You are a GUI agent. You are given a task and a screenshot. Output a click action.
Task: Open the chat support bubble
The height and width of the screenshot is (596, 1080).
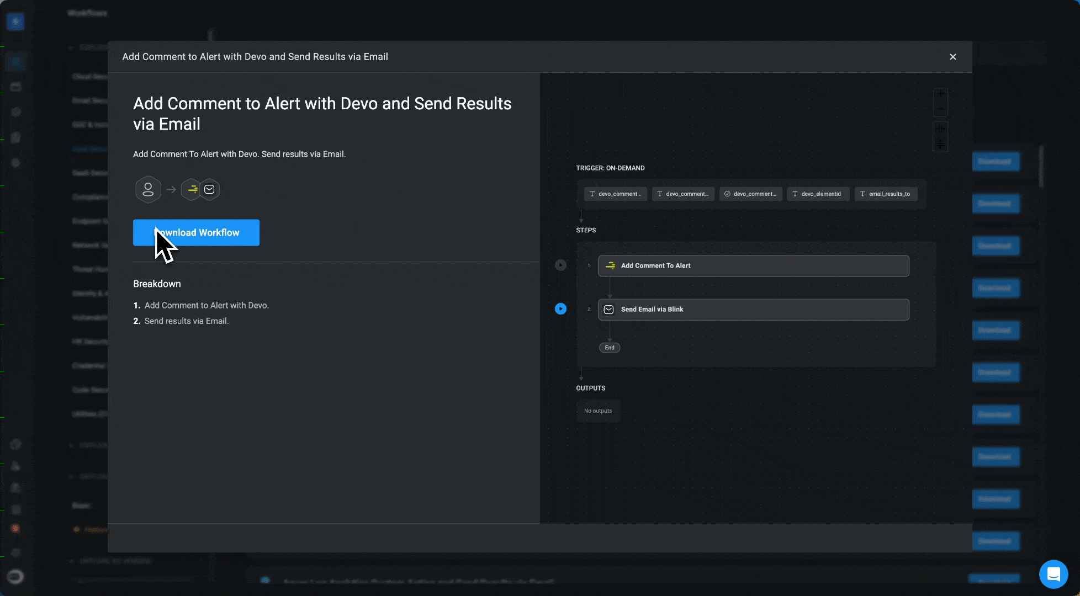tap(1053, 574)
